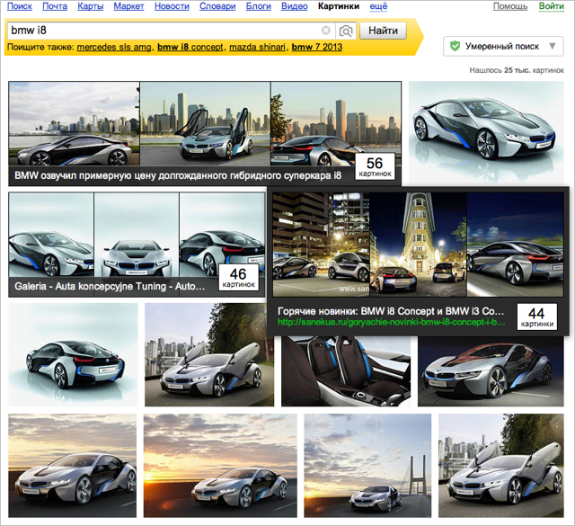Open the 56 картинок group counter
Image resolution: width=575 pixels, height=526 pixels.
[375, 166]
